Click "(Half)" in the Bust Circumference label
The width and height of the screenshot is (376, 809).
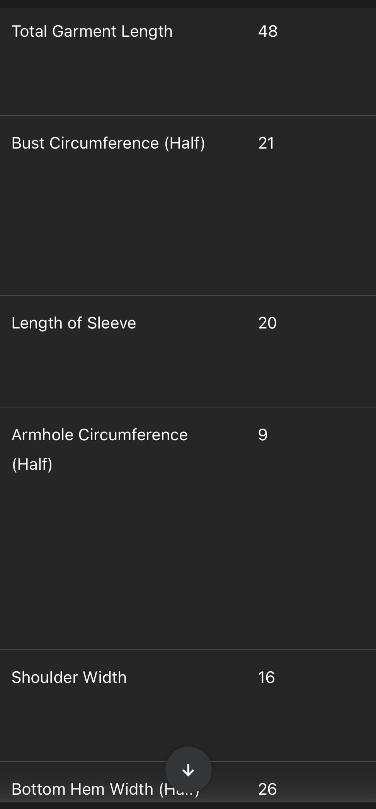tap(185, 143)
